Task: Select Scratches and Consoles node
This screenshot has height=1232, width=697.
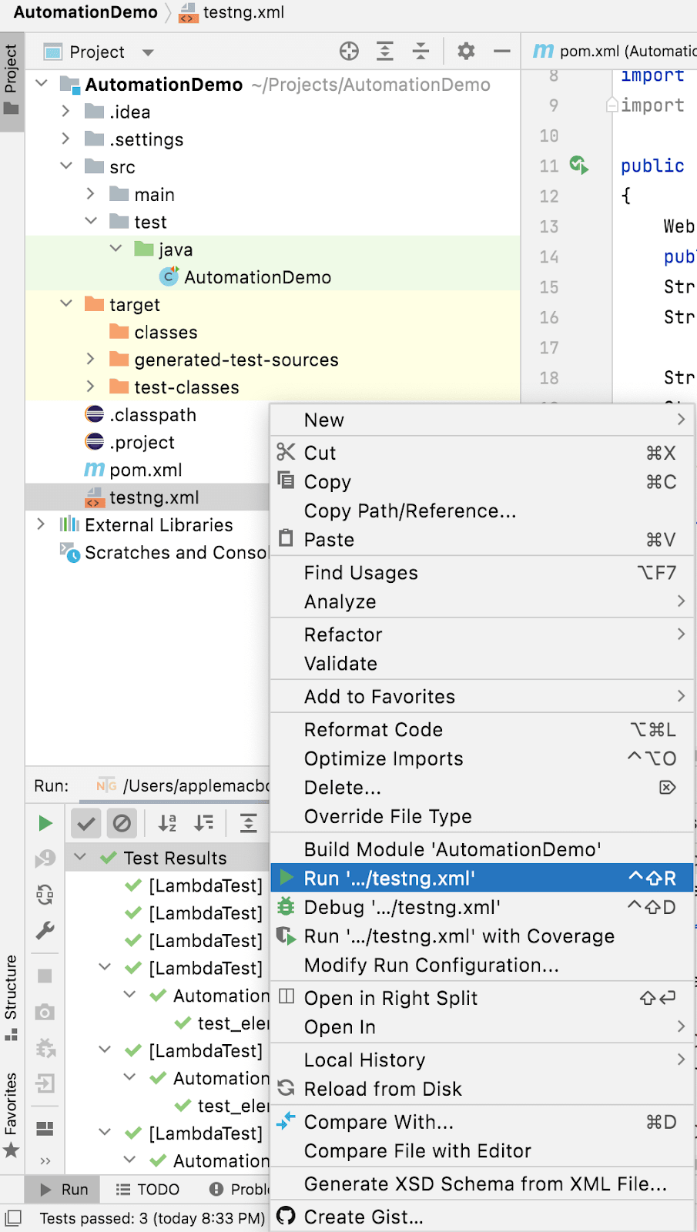Action: click(164, 552)
